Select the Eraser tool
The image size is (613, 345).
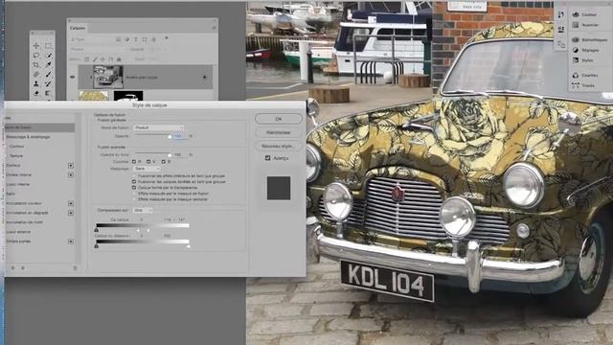(x=36, y=93)
